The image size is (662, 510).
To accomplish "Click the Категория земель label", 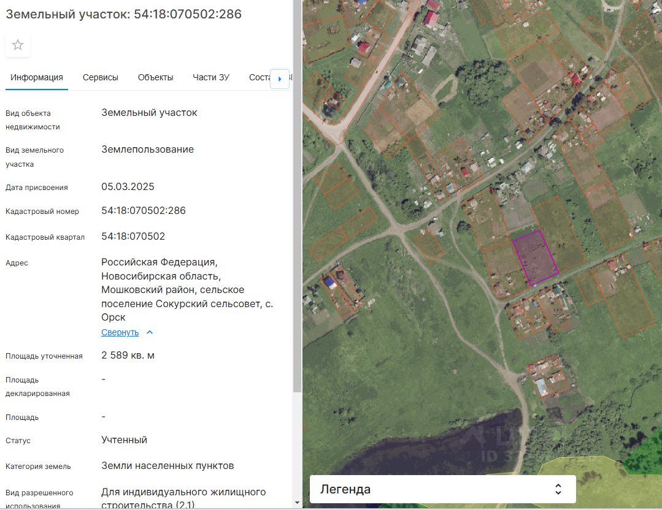I will point(38,466).
